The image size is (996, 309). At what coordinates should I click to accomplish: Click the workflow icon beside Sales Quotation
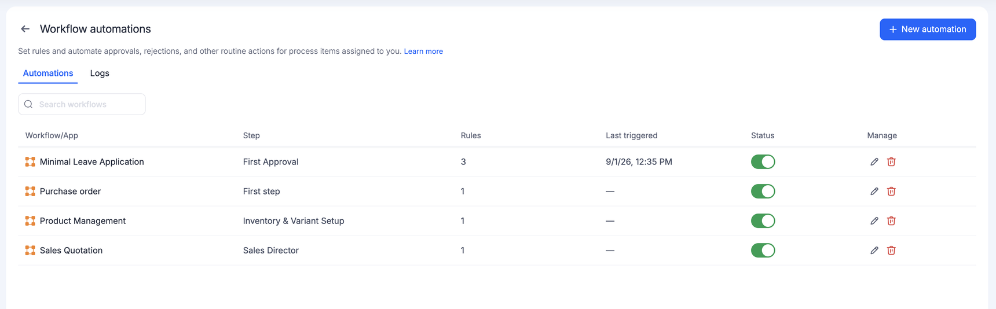[x=30, y=251]
